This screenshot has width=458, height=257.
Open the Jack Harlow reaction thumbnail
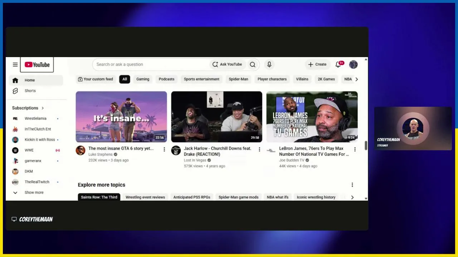[216, 117]
